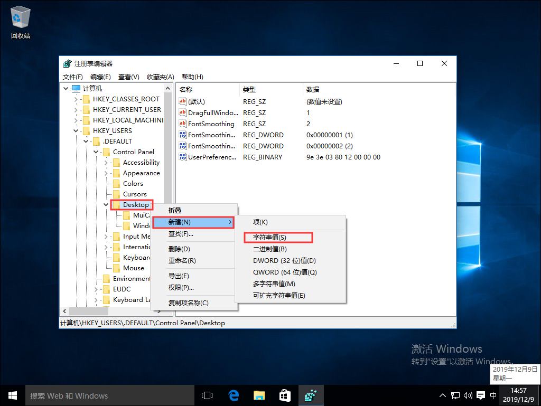Expand the Accessibility key chevron
541x406 pixels.
(x=105, y=162)
